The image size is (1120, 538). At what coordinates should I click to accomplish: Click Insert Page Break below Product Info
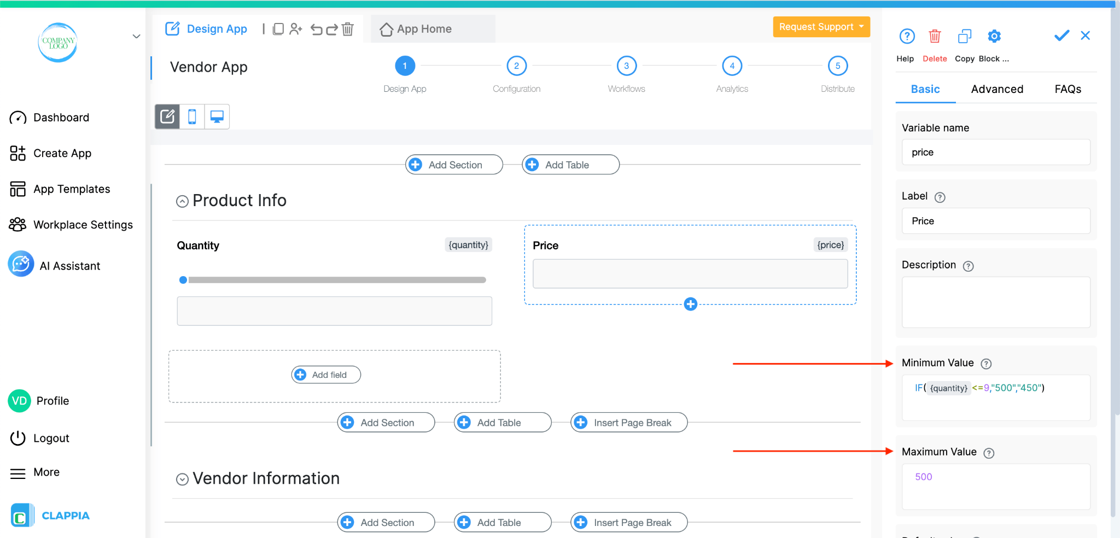click(x=629, y=423)
